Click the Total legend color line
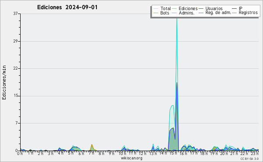Screen dimensions: 263x162 click(x=156, y=9)
